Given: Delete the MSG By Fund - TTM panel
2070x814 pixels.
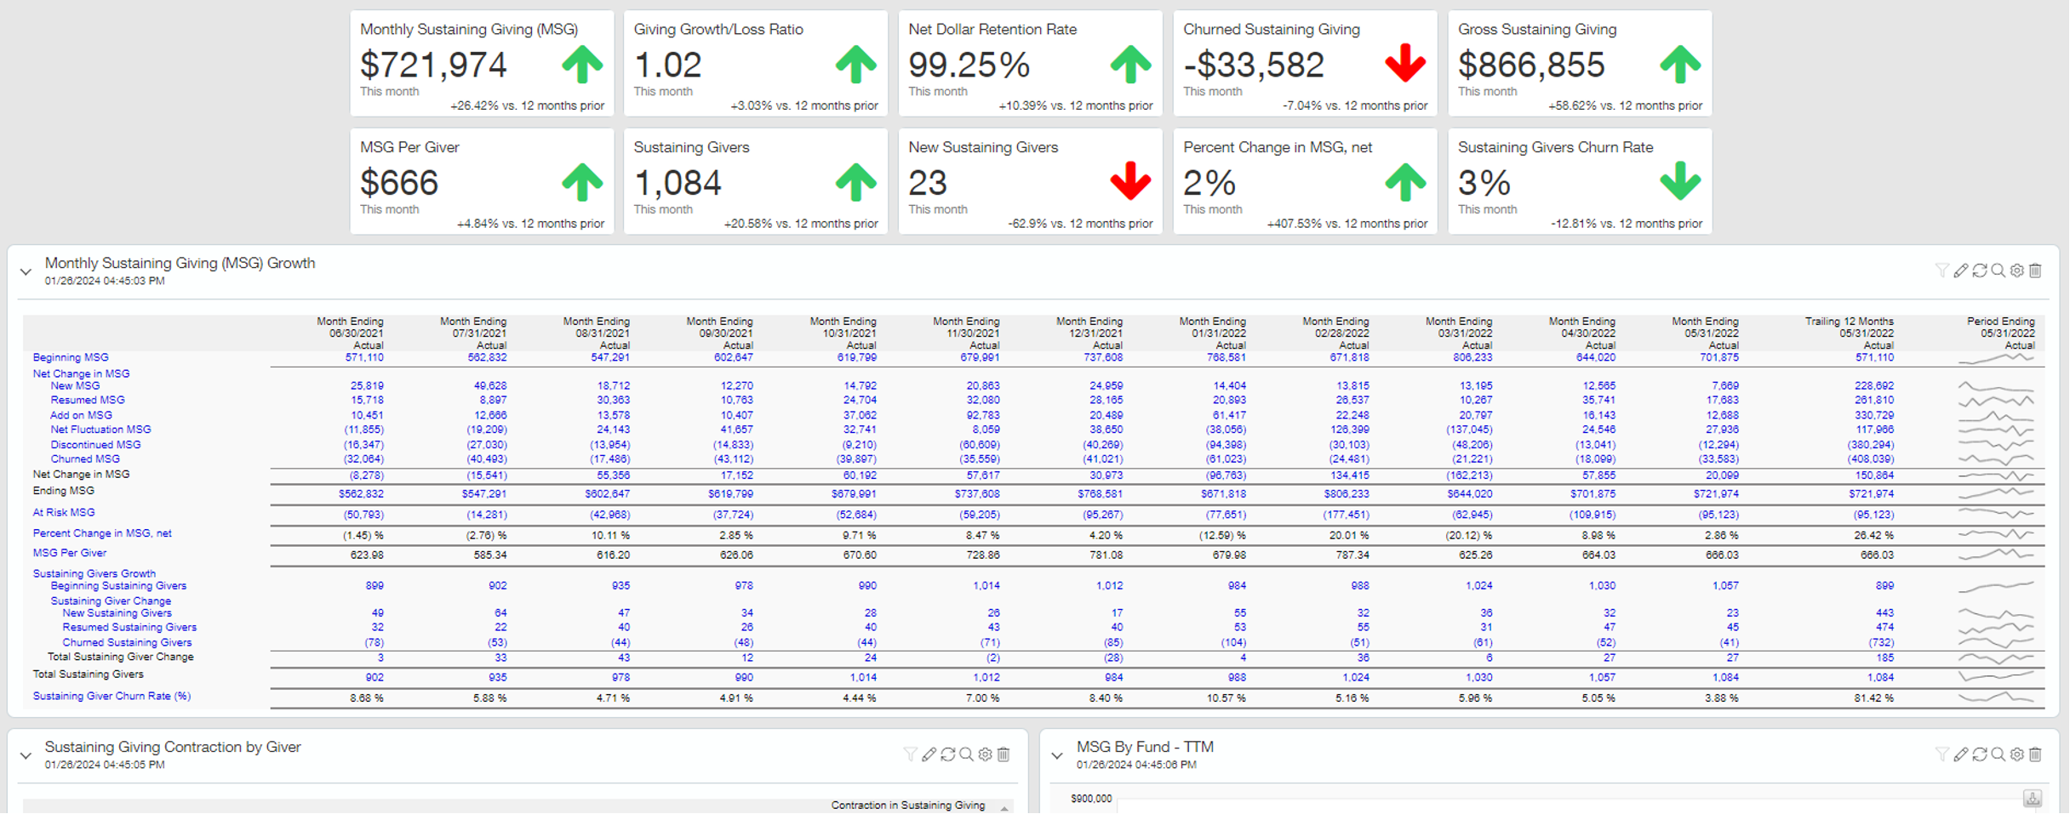Looking at the screenshot, I should (2035, 754).
